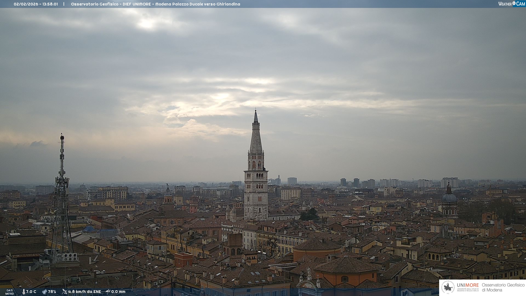Click Osservatorio Geofisico di Modena text
Image resolution: width=526 pixels, height=296 pixels.
(x=503, y=288)
